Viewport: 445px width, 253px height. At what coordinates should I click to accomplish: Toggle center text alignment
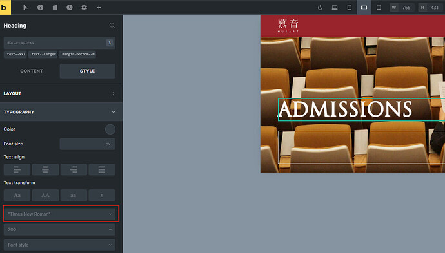click(45, 170)
